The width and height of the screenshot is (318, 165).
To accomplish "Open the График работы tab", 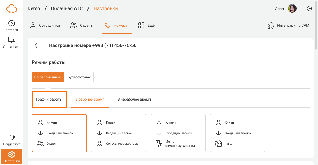I will [49, 100].
